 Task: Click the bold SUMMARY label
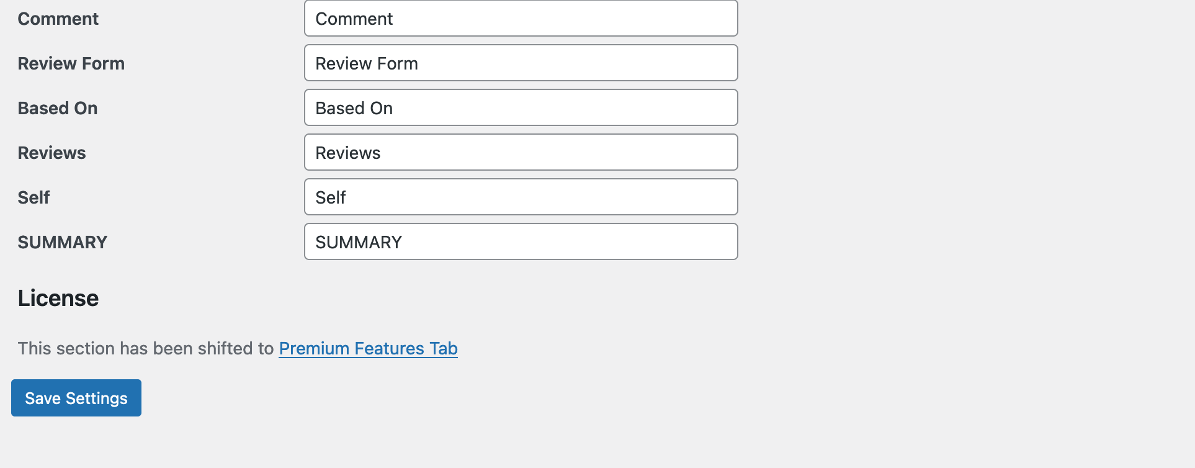pos(62,242)
